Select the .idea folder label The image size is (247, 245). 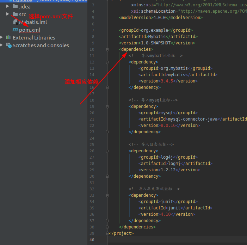pos(25,7)
